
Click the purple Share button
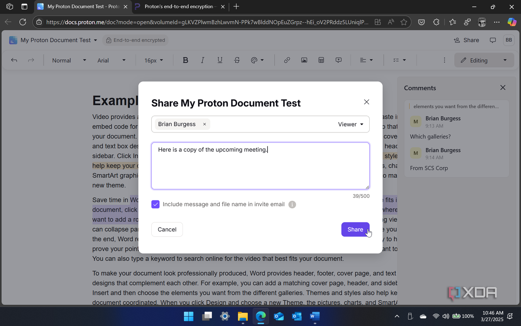[355, 229]
